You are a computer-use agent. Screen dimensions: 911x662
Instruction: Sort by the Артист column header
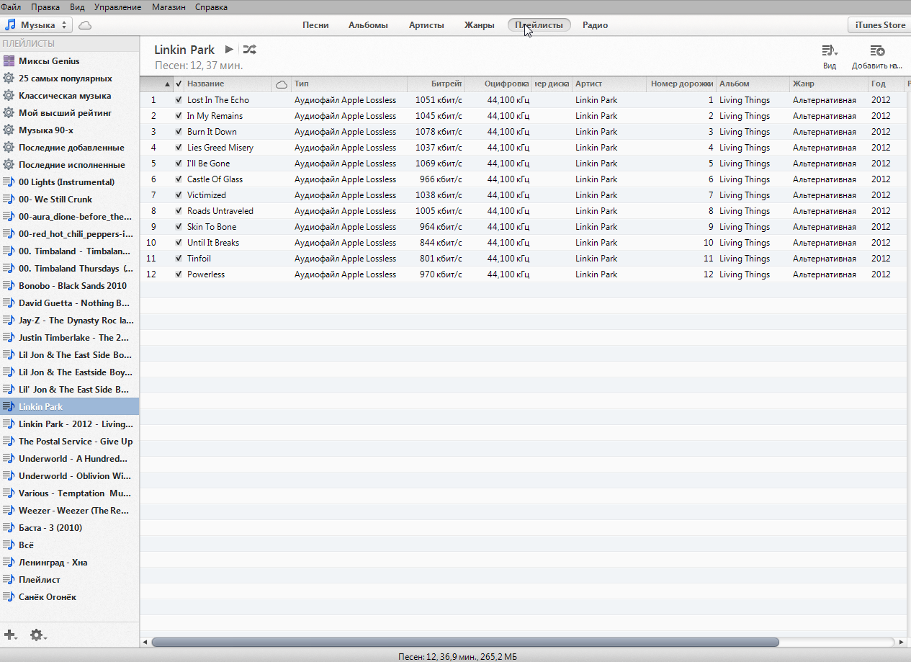(609, 84)
